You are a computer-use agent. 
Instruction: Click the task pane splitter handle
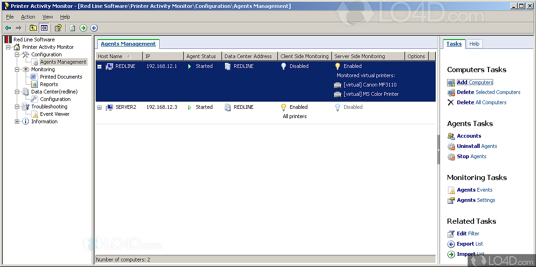pos(438,150)
